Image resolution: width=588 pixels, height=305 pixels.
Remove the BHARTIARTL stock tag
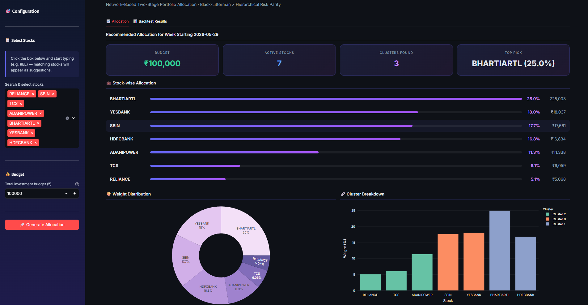[38, 123]
